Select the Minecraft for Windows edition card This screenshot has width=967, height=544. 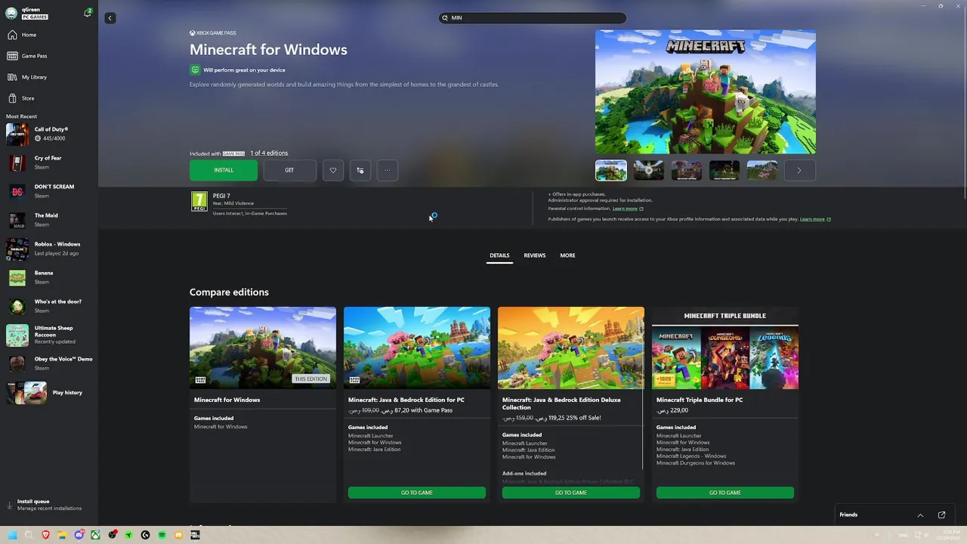tap(263, 404)
